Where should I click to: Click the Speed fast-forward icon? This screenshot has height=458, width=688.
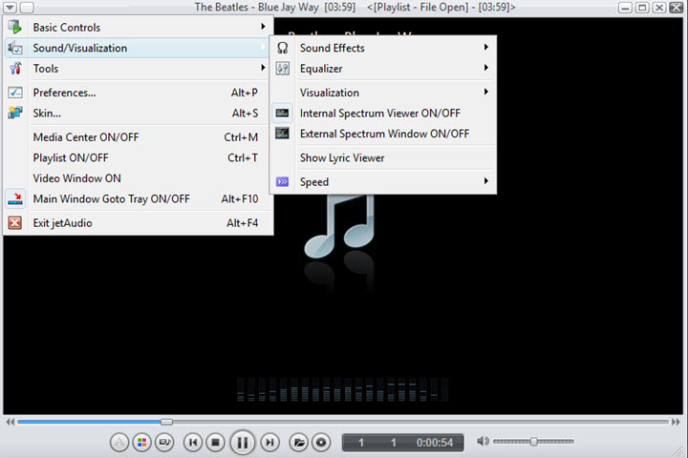[x=282, y=181]
